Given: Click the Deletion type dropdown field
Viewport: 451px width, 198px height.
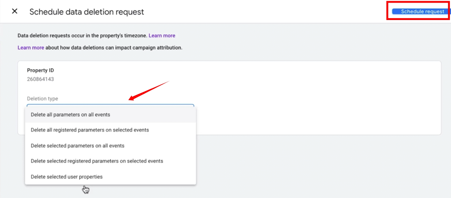Looking at the screenshot, I should 110,106.
